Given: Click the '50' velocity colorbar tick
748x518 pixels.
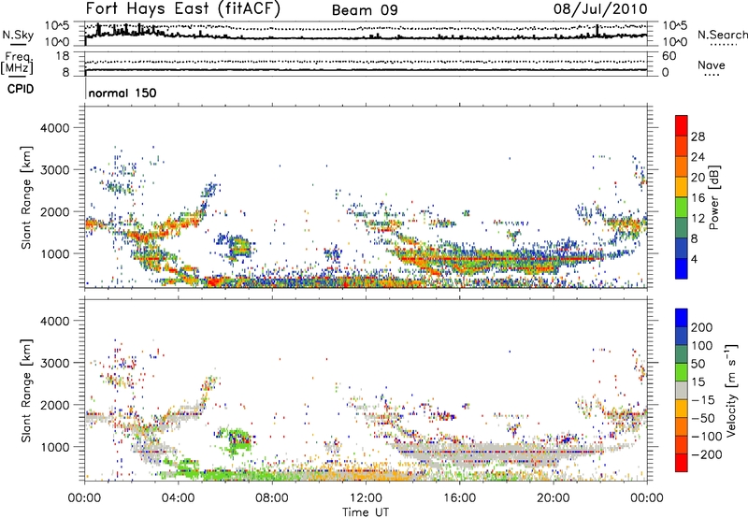Looking at the screenshot, I should 698,364.
